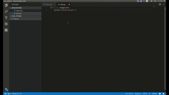Click the EXPLORER panel title
The width and height of the screenshot is (169, 95).
15,4
